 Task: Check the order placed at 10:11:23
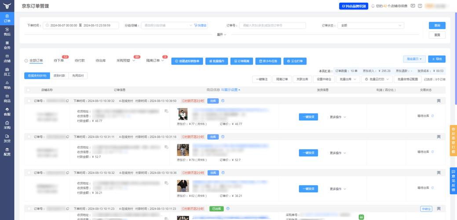click(29, 209)
